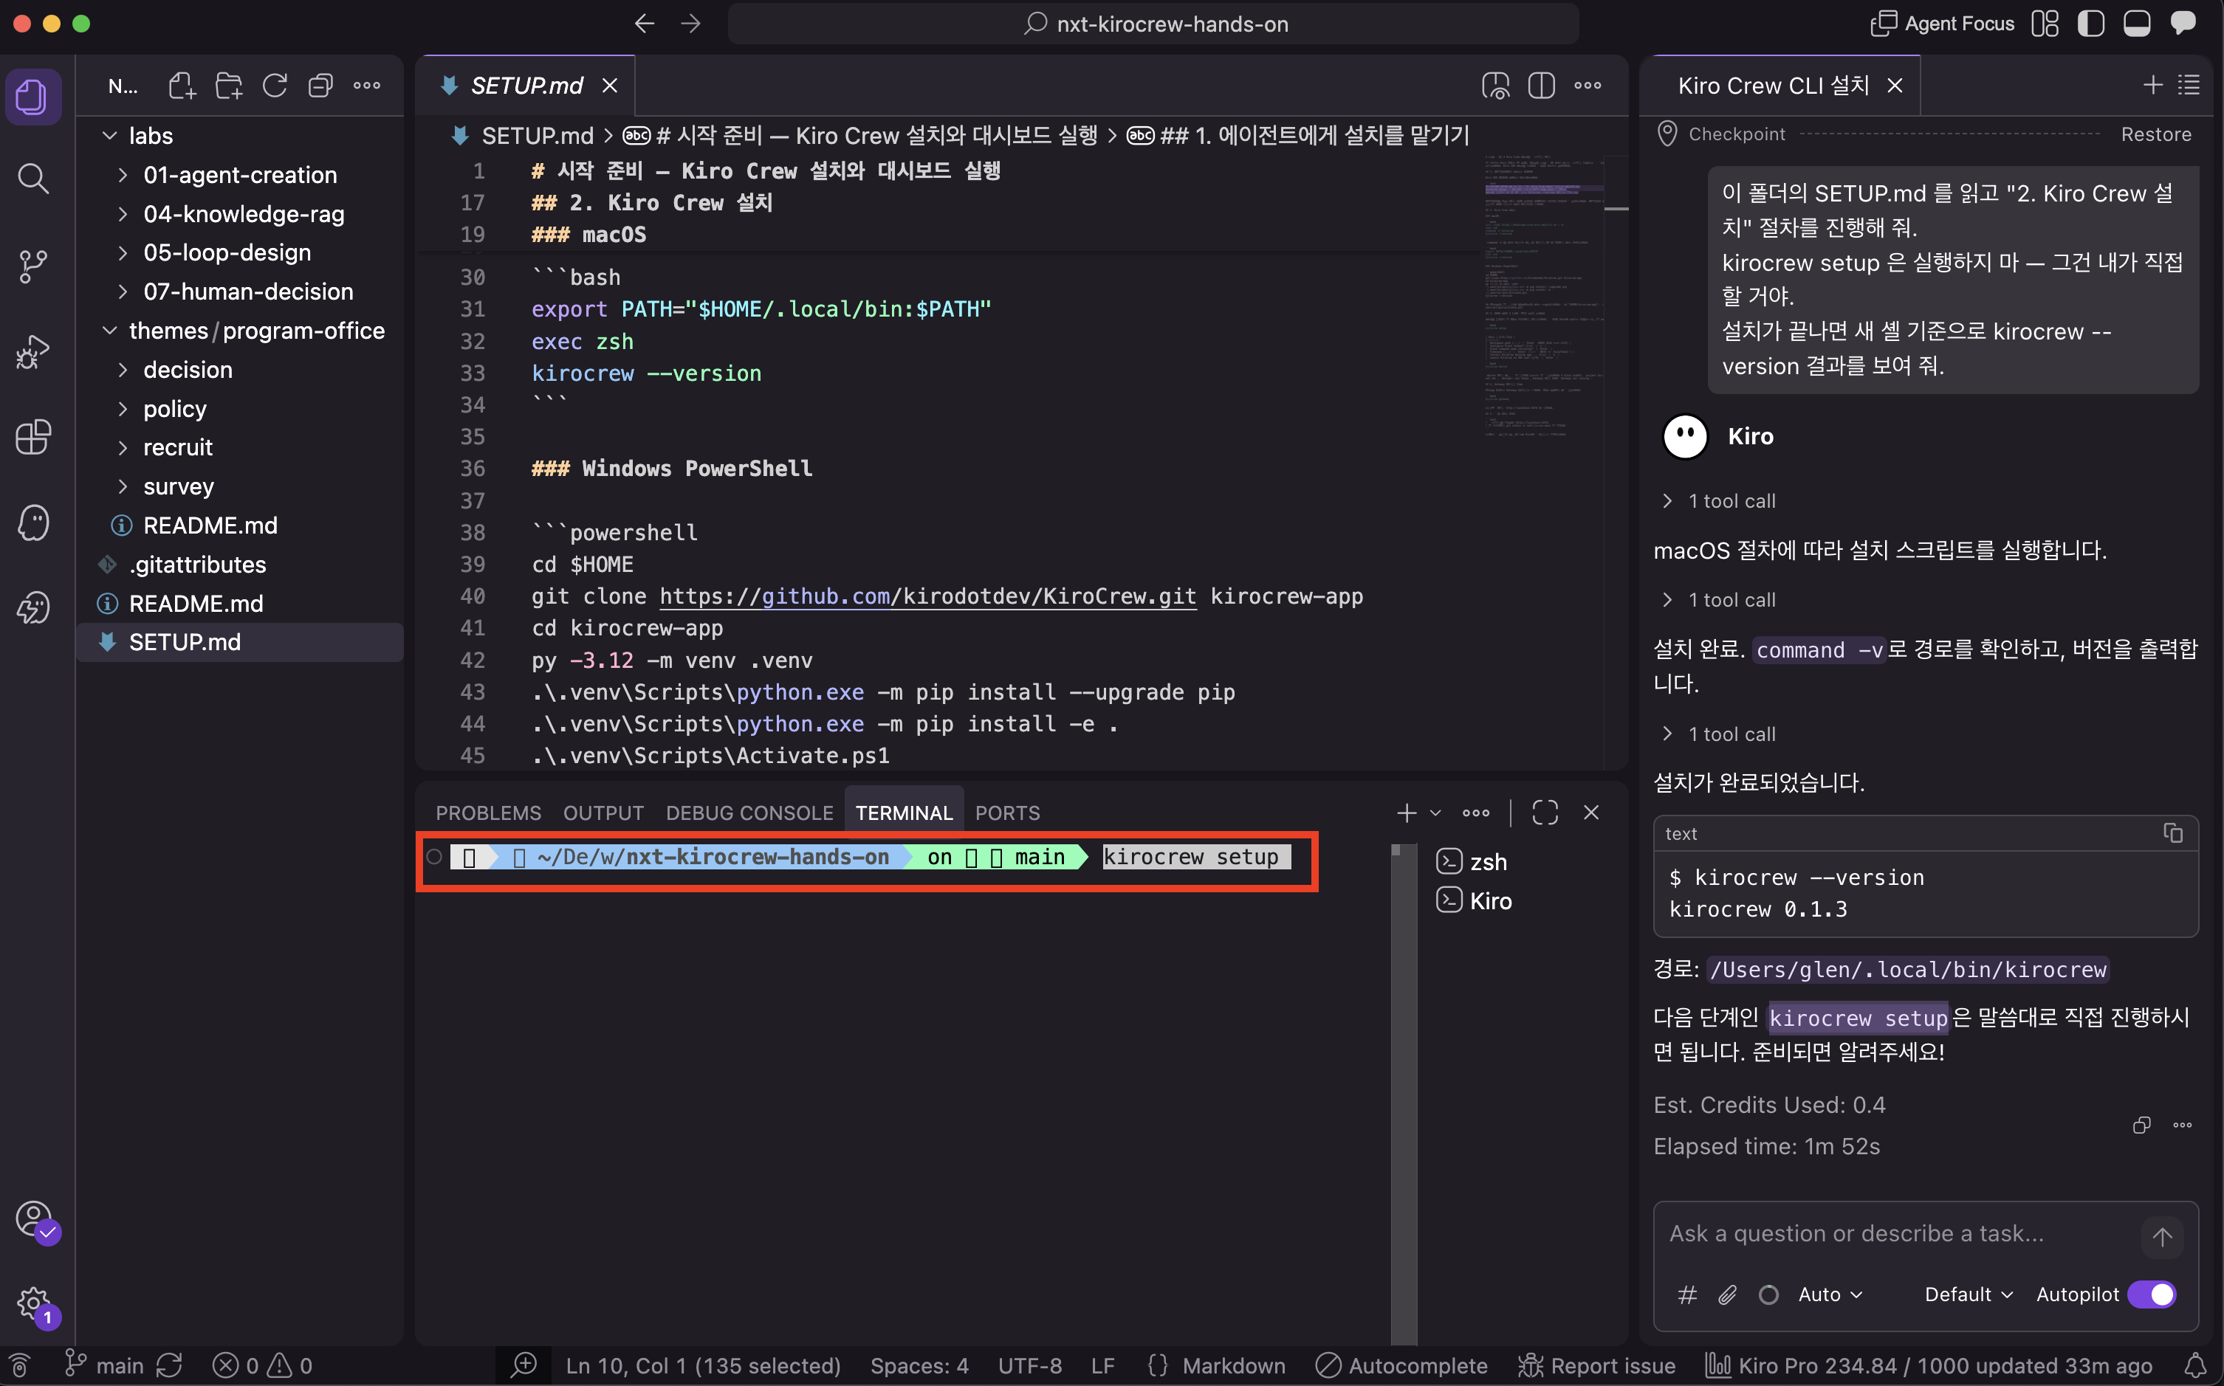Select the SETUP.md editor tab
This screenshot has width=2224, height=1386.
[526, 86]
